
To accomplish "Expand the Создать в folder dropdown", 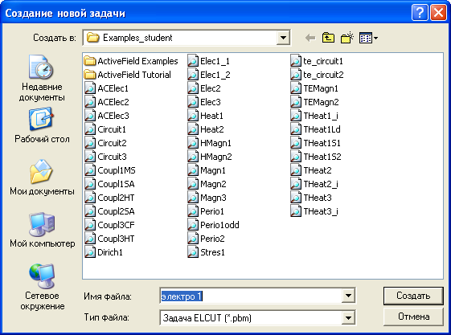I will [283, 38].
